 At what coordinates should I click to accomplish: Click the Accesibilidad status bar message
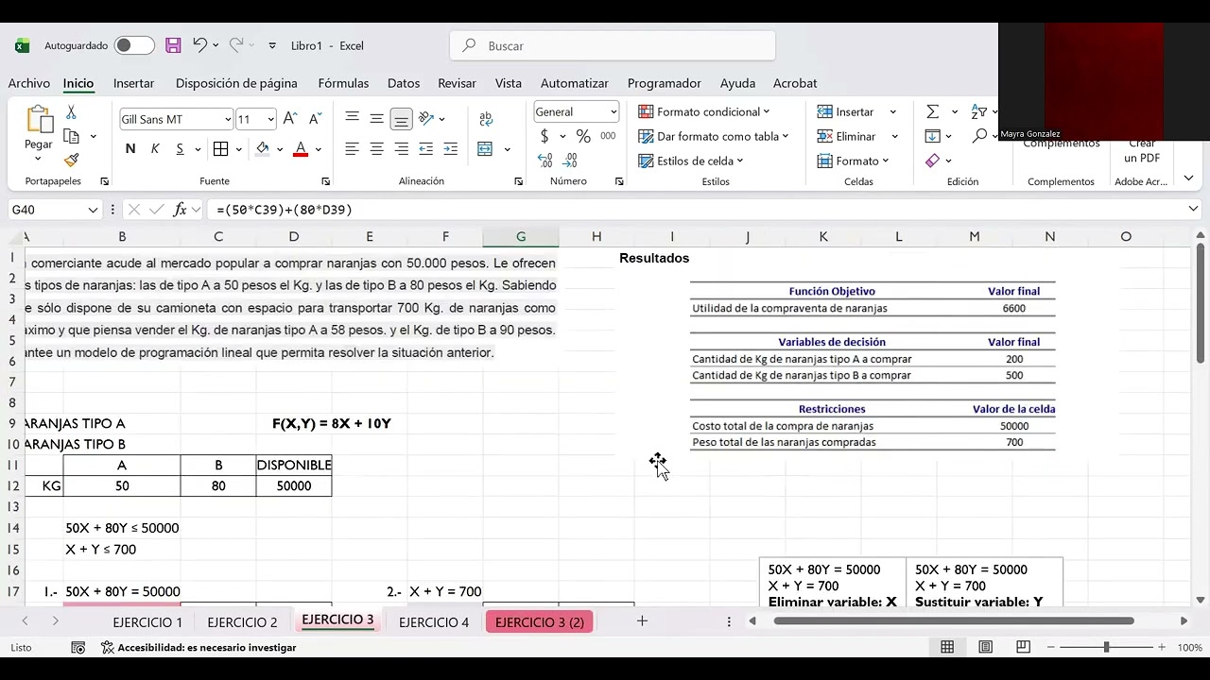tap(199, 647)
